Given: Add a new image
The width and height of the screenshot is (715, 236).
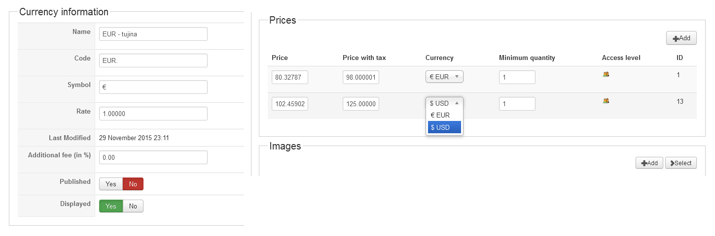Looking at the screenshot, I should coord(649,163).
